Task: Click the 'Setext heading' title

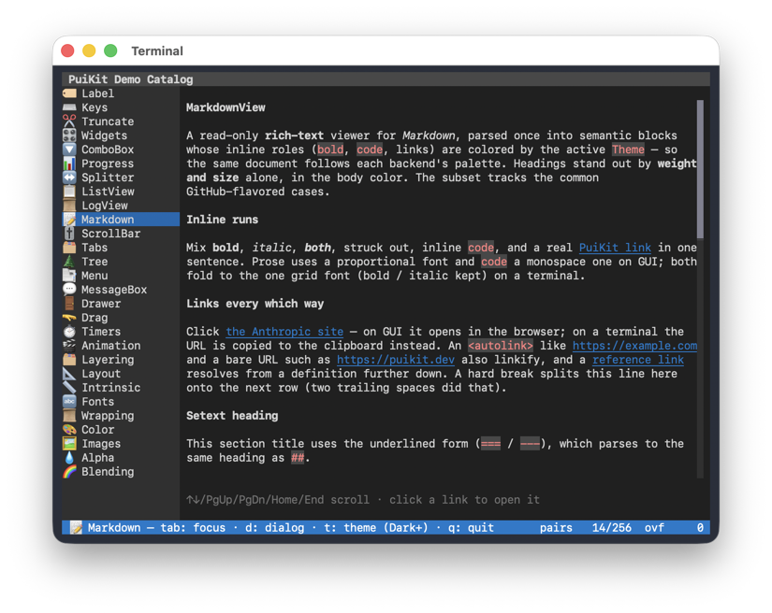Action: click(x=232, y=416)
